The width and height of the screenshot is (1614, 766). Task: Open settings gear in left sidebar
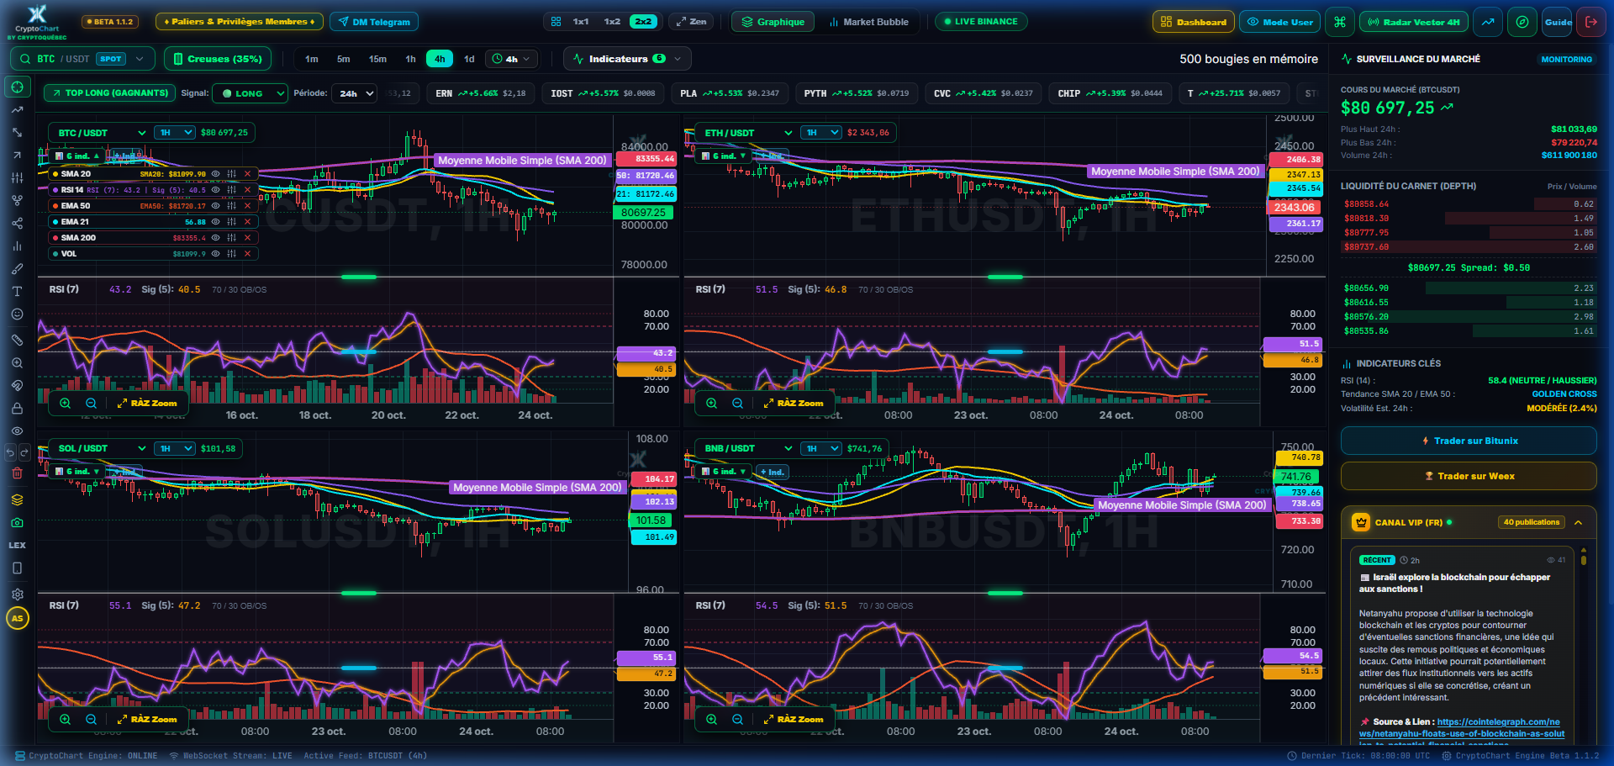pos(17,594)
